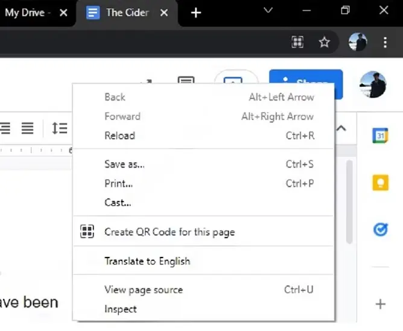Click the horizontal ruler in Docs
Screen dimensions: 403x331
click(36, 150)
